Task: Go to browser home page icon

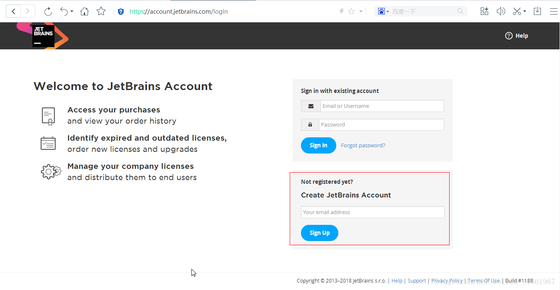Action: click(x=84, y=12)
